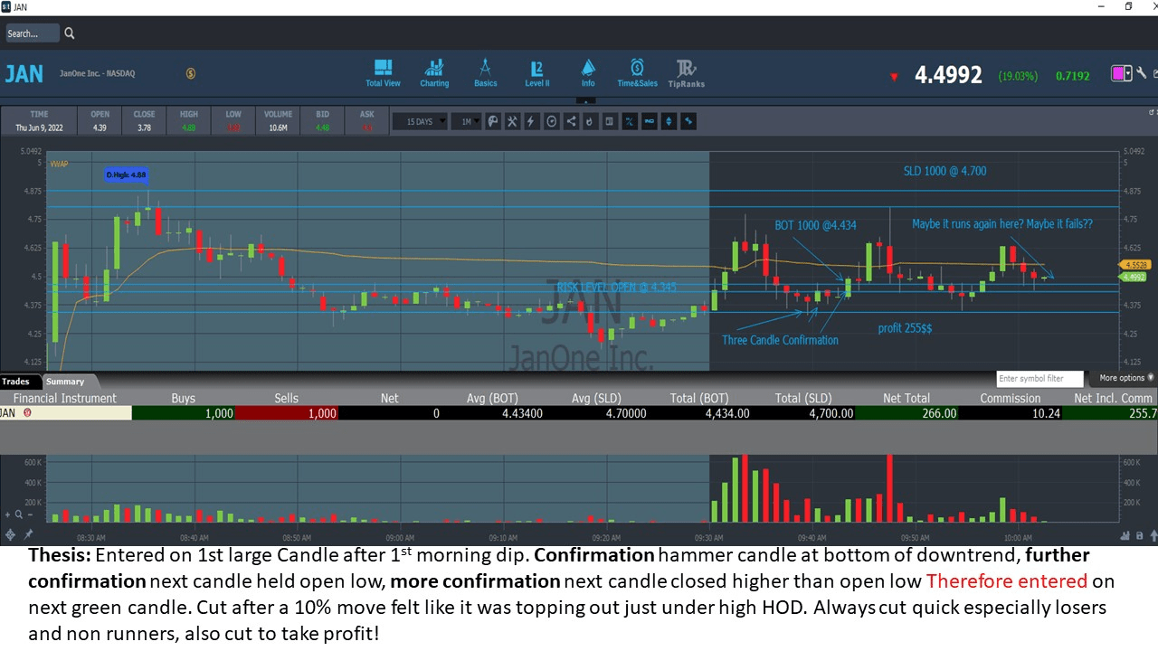Click the red icon next to JAN row
Image resolution: width=1158 pixels, height=651 pixels.
click(27, 413)
